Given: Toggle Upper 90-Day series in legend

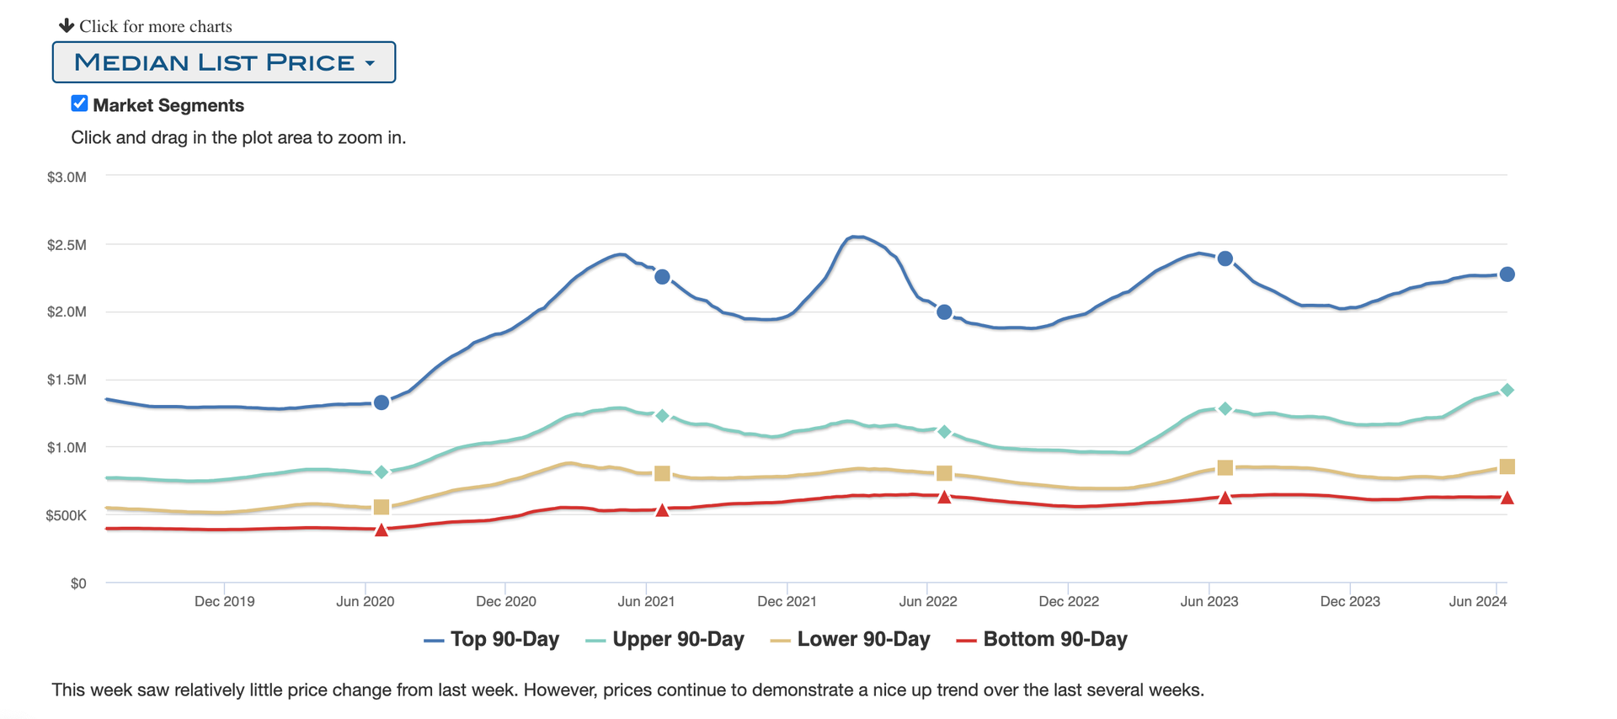Looking at the screenshot, I should click(x=665, y=640).
